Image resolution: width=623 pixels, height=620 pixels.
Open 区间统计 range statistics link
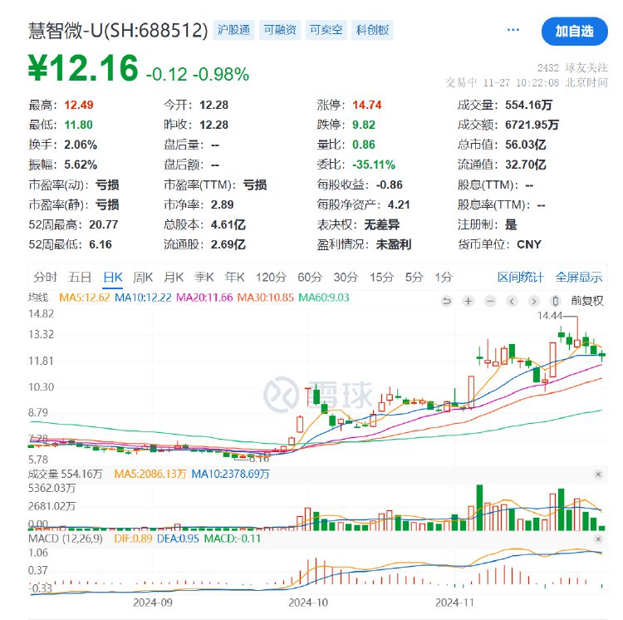click(x=520, y=277)
